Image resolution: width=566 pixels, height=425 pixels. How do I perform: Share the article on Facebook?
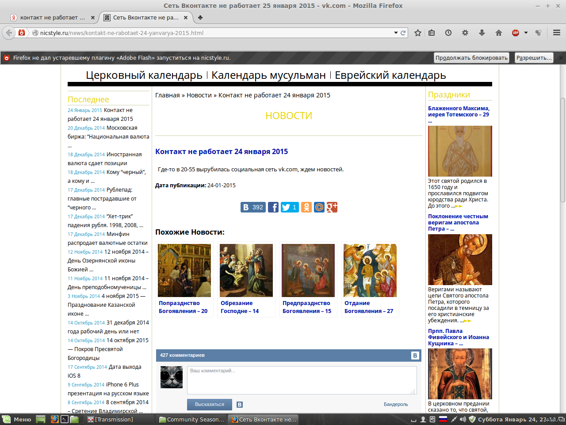coord(273,207)
